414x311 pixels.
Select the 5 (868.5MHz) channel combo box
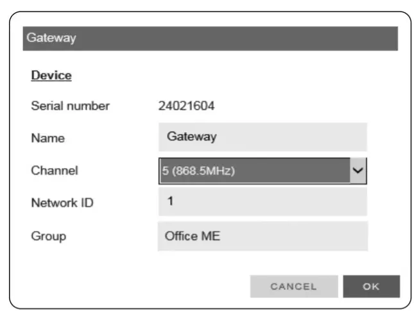[x=254, y=171]
